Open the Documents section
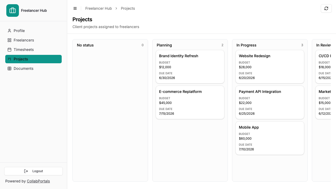336x189 pixels. pyautogui.click(x=33, y=69)
